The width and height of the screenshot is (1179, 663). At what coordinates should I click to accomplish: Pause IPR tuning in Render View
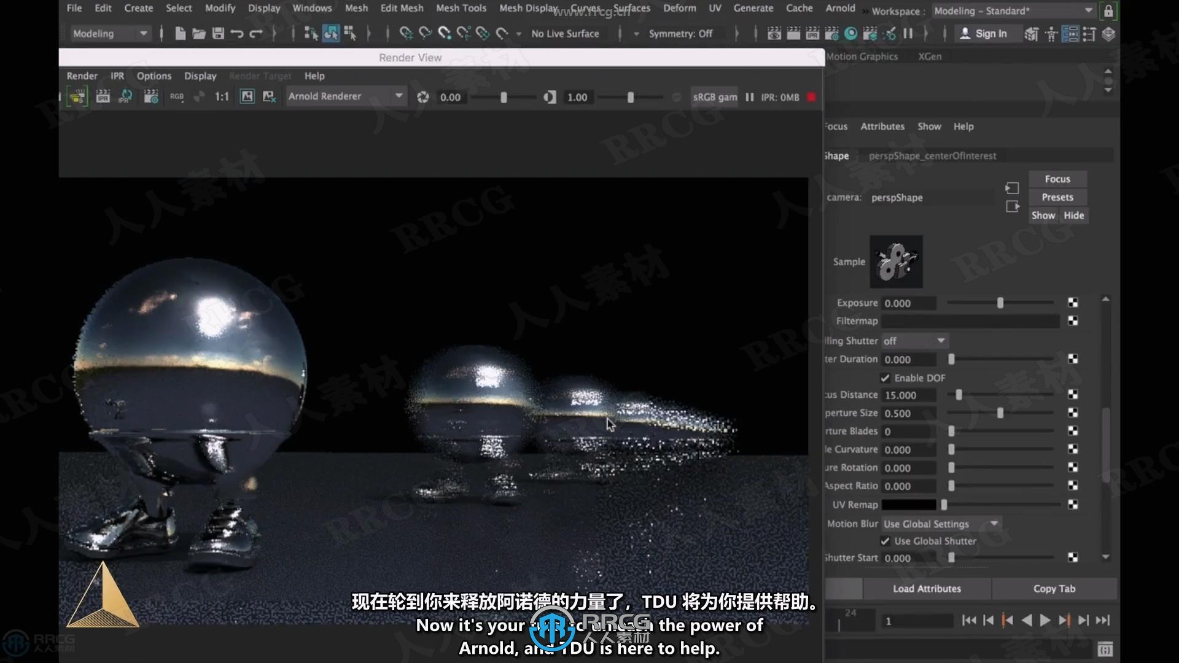[x=750, y=97]
